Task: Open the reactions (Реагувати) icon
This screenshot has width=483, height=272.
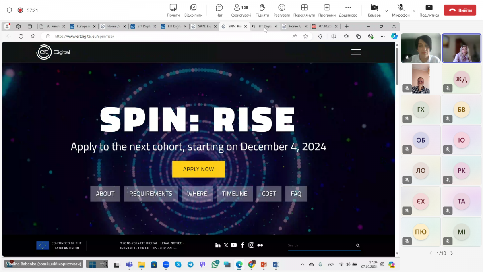Action: click(282, 8)
